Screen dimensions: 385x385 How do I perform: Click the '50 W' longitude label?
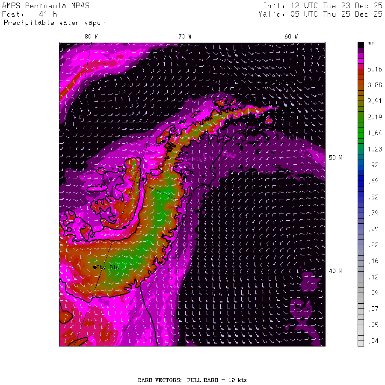[x=335, y=157]
